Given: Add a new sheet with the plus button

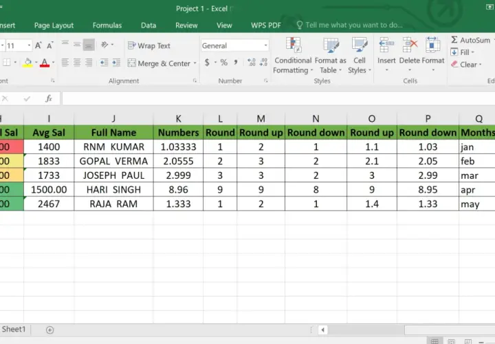Looking at the screenshot, I should pyautogui.click(x=49, y=330).
